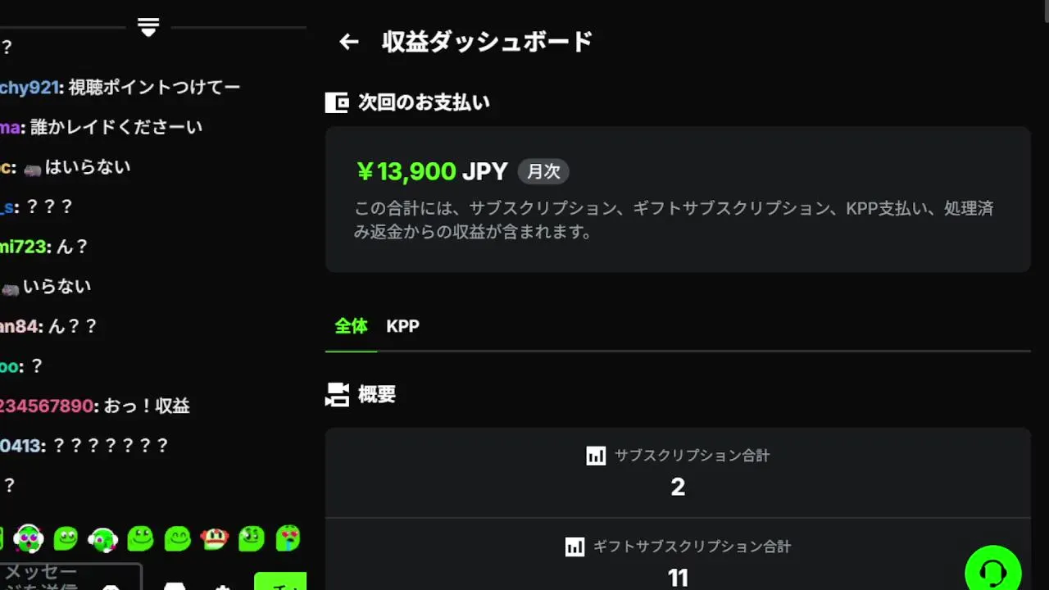Click the wallet icon next to 次回のお支払い
This screenshot has width=1049, height=590.
[x=337, y=102]
